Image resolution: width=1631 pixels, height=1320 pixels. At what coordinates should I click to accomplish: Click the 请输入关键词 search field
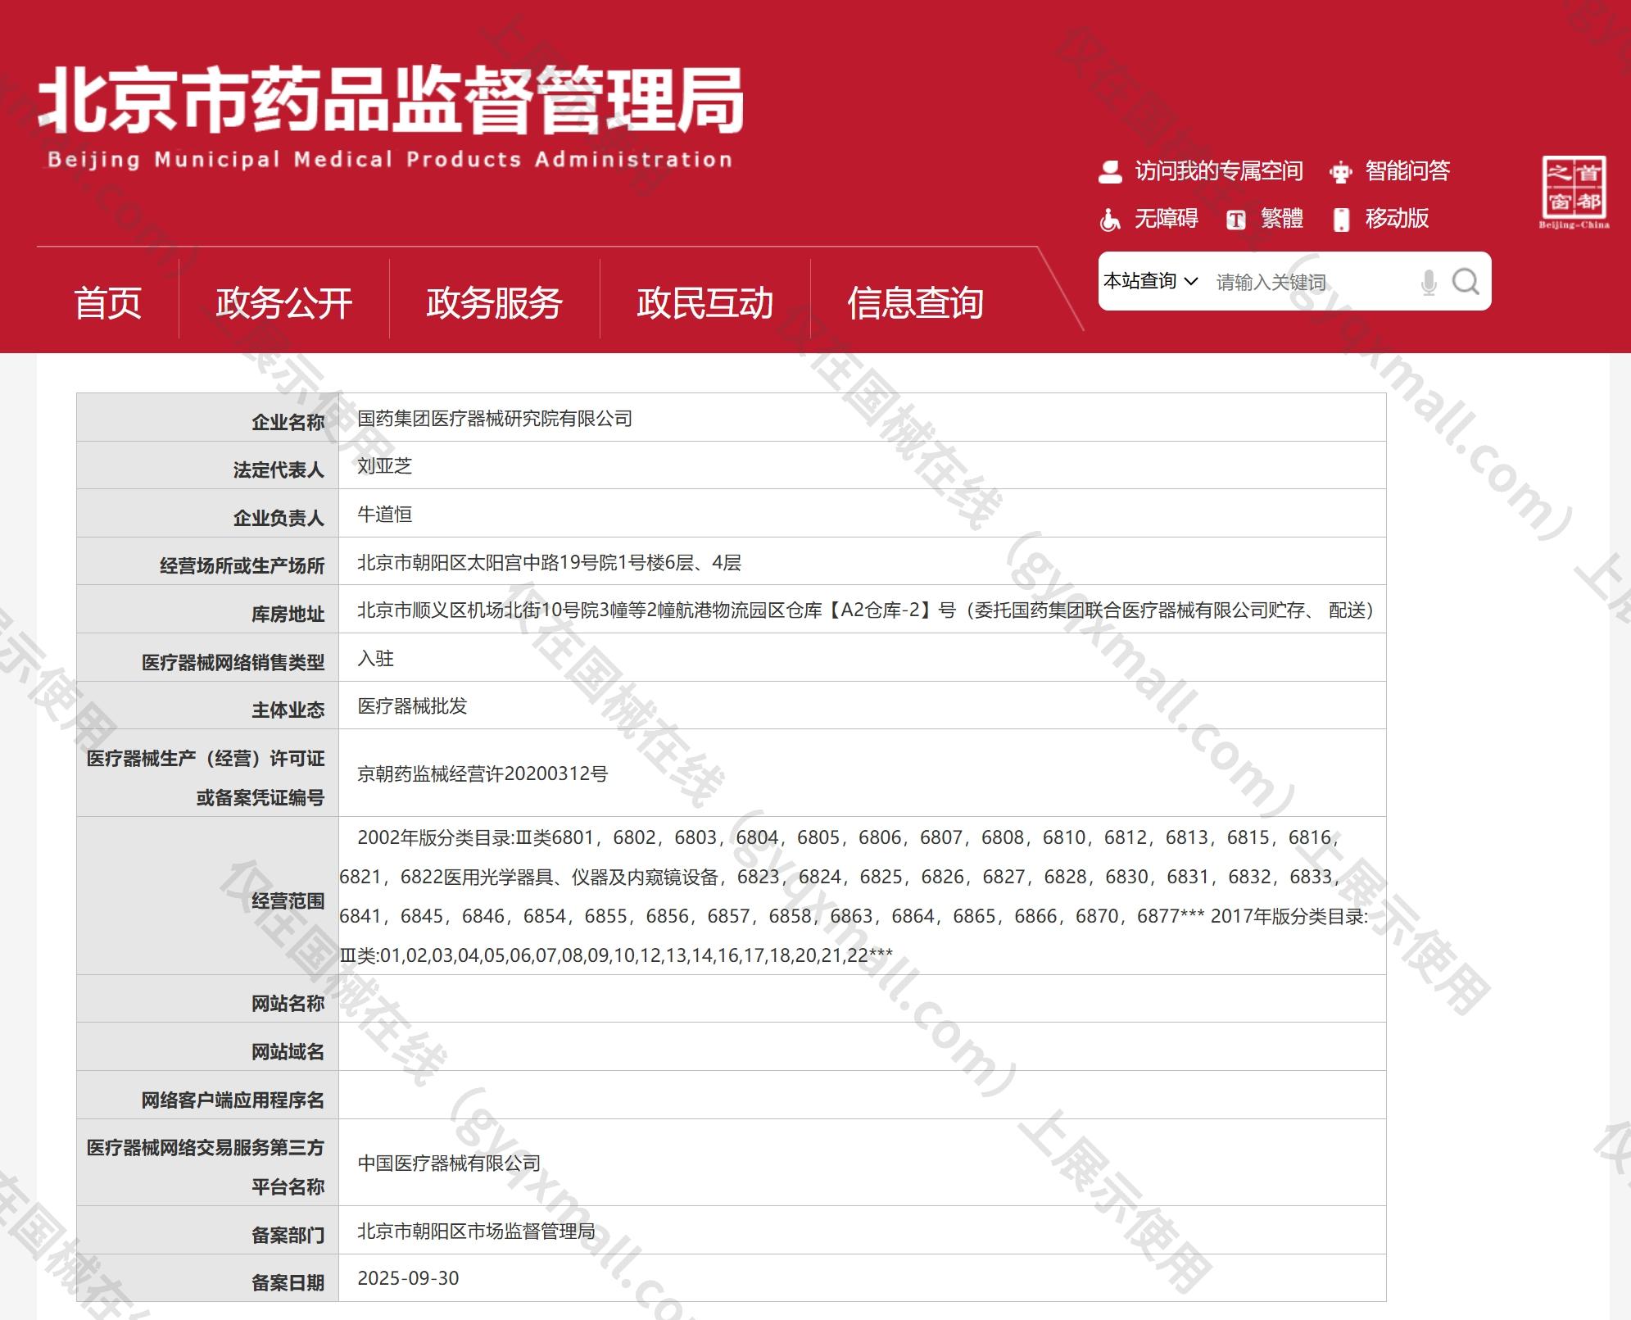coord(1311,282)
